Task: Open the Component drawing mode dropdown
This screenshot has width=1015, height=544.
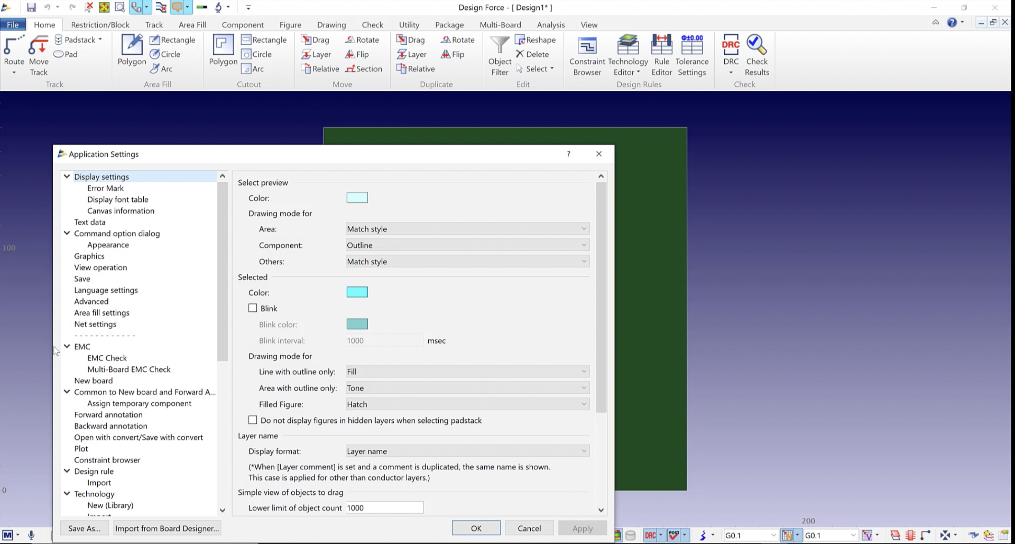Action: click(467, 245)
